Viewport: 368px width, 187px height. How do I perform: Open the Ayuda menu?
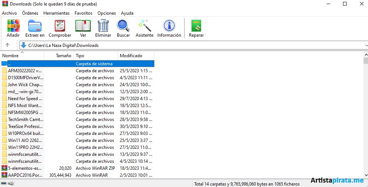[127, 13]
